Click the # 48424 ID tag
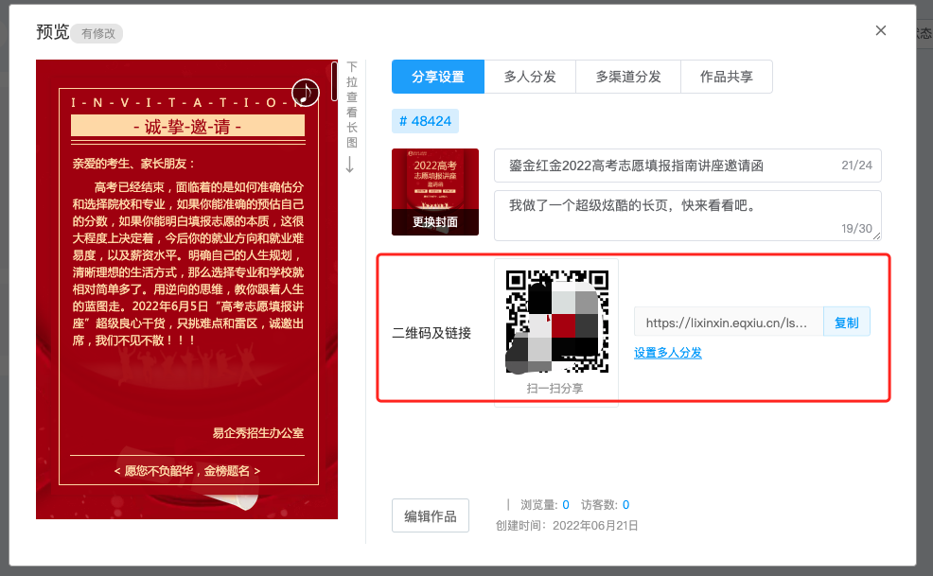Image resolution: width=933 pixels, height=576 pixels. (426, 121)
